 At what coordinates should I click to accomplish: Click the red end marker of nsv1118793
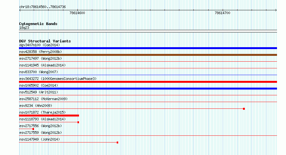(x=78, y=122)
